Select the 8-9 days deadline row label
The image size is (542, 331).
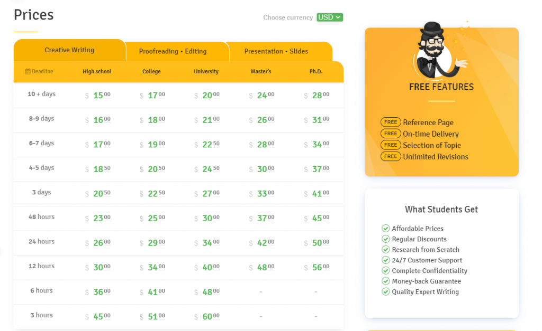pos(41,118)
